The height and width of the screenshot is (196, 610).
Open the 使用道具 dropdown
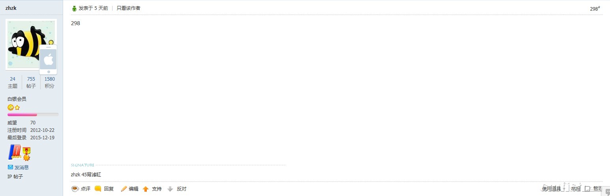pyautogui.click(x=551, y=189)
